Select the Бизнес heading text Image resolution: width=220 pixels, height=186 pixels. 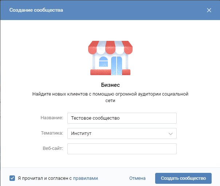click(110, 85)
